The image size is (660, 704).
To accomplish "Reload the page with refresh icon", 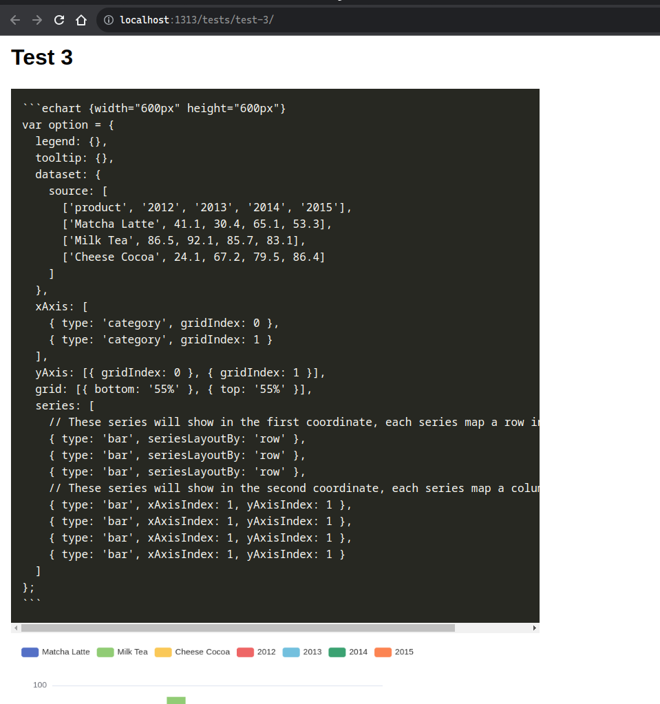I will click(x=59, y=20).
